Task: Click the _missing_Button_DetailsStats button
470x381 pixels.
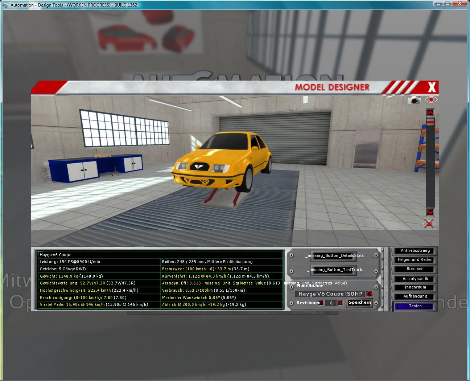Action: coord(334,255)
